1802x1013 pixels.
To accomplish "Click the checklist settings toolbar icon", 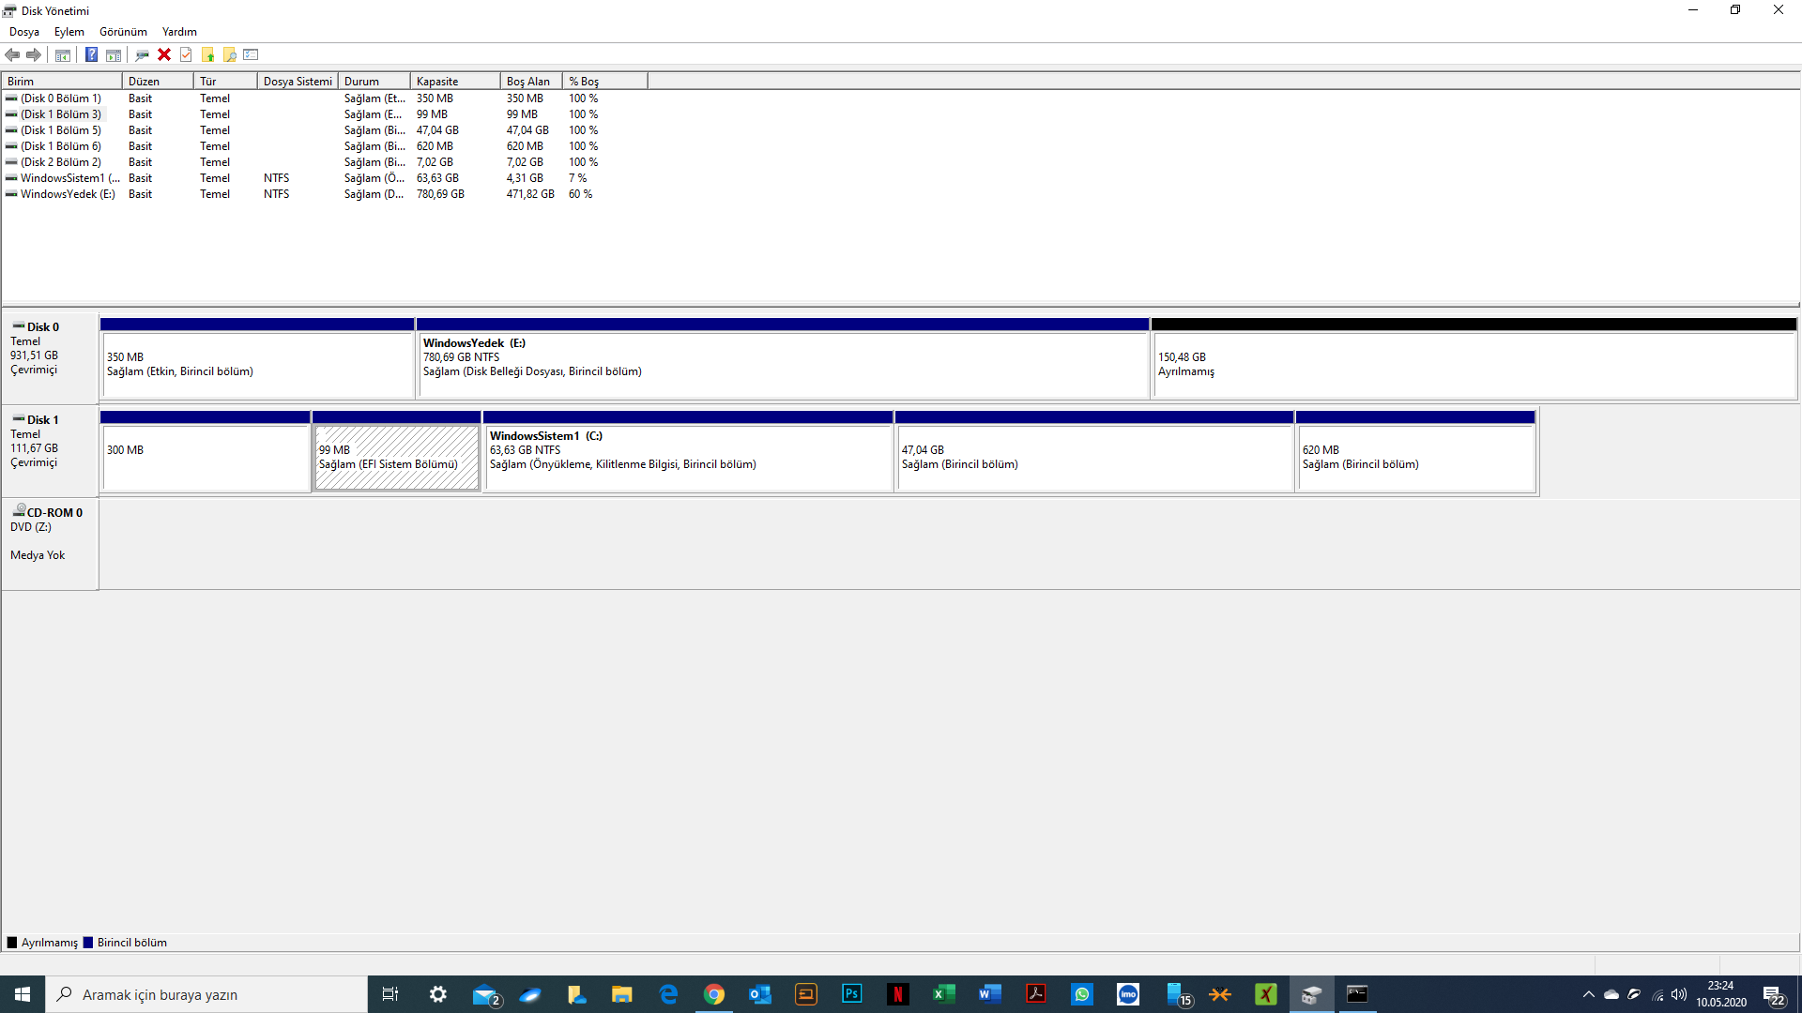I will click(x=251, y=54).
